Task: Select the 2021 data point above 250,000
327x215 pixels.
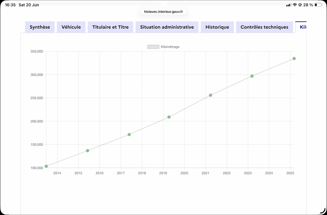Action: tap(211, 95)
